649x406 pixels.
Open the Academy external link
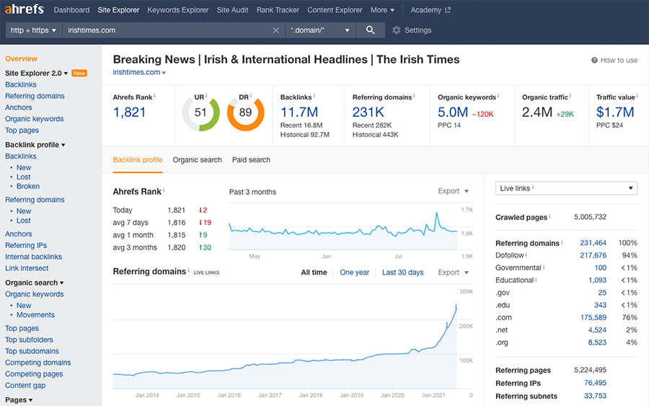(x=430, y=10)
